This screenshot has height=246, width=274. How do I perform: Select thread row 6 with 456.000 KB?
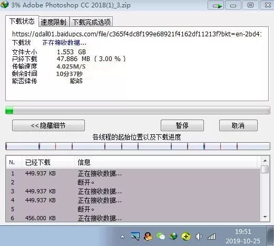(x=133, y=218)
